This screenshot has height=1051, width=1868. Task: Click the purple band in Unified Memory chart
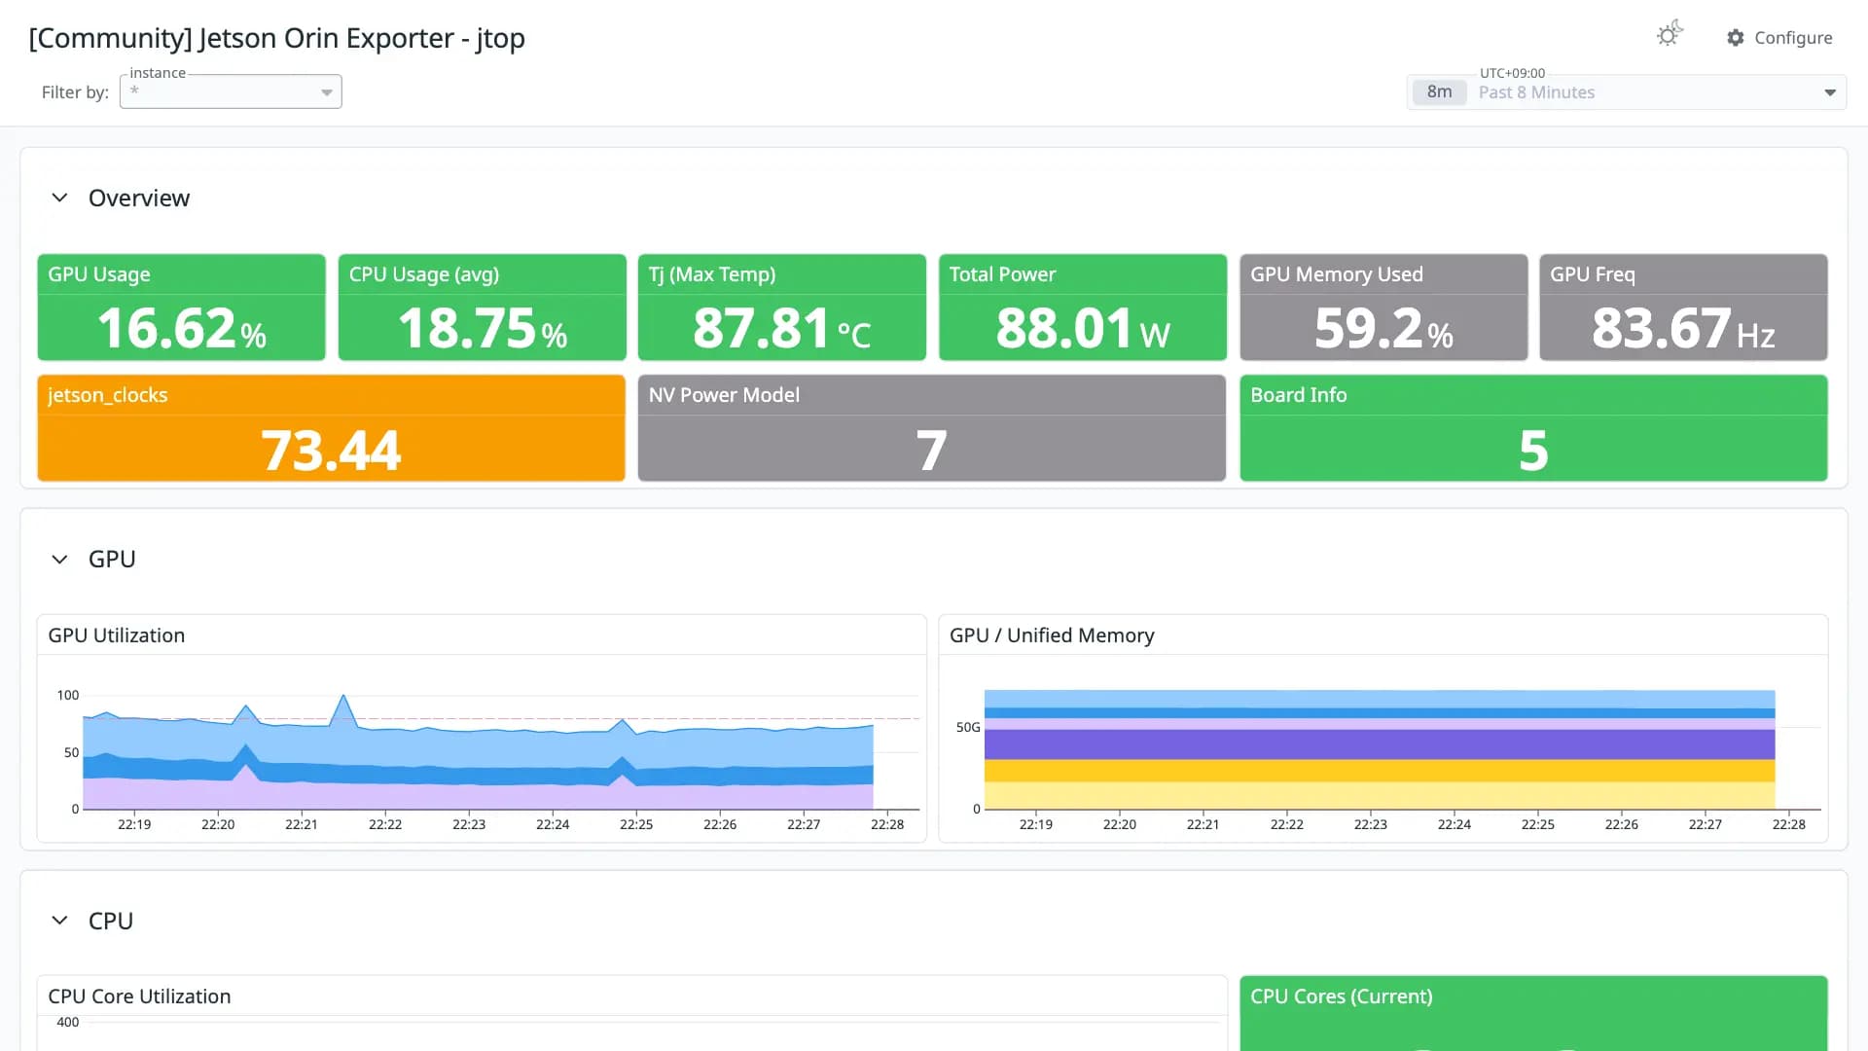(1380, 744)
